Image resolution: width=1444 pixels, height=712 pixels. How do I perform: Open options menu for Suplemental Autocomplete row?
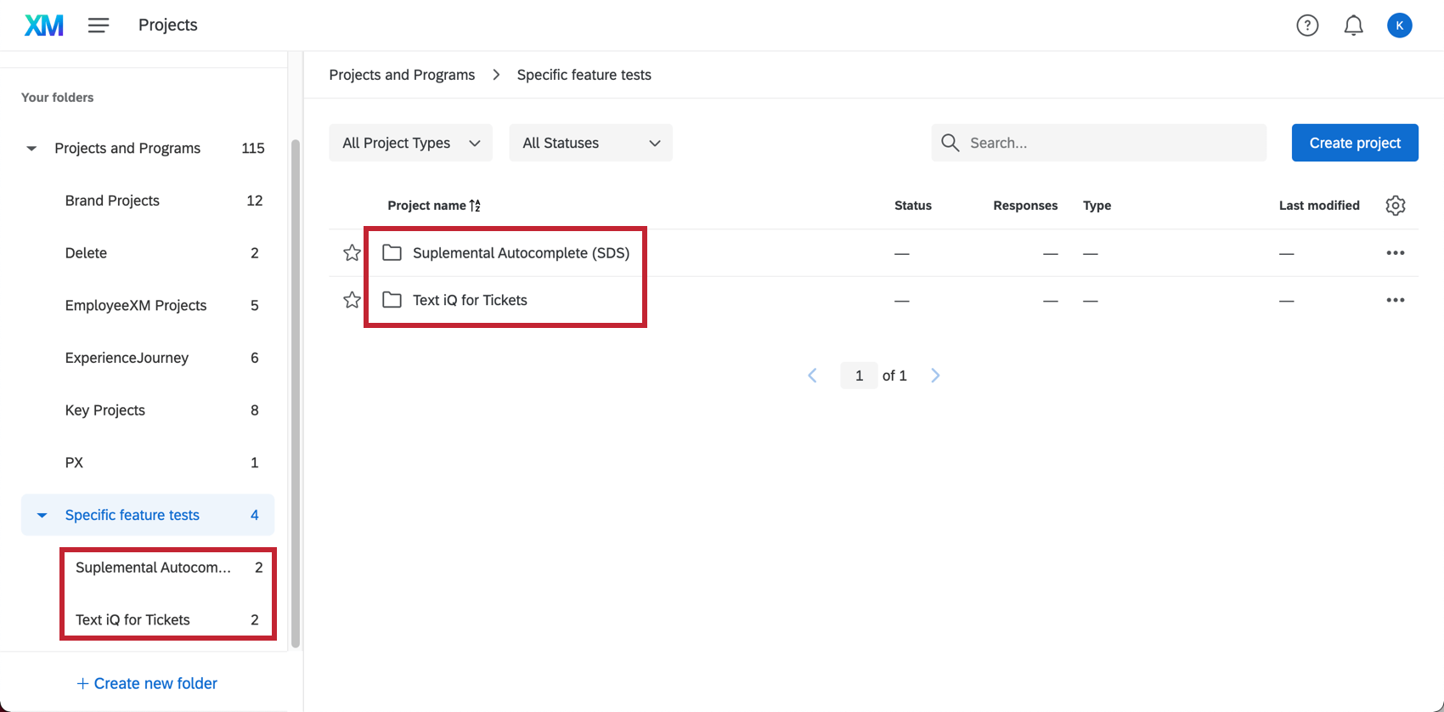(1395, 253)
